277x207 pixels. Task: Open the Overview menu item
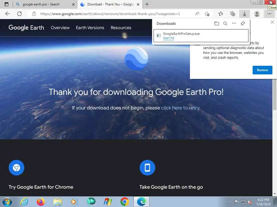(60, 28)
